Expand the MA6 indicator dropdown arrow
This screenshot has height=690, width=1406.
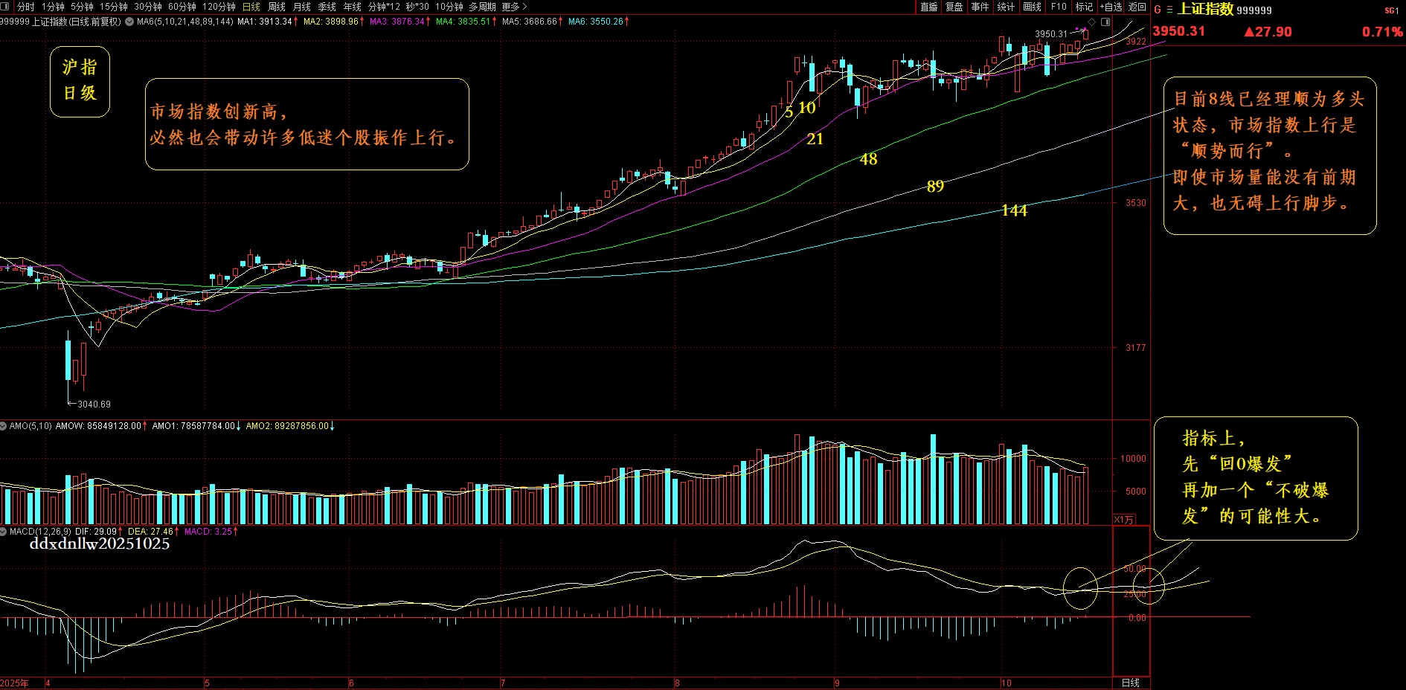(130, 22)
